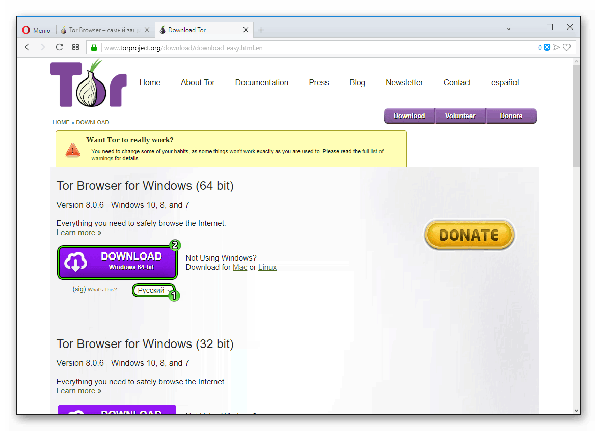This screenshot has height=431, width=597.
Task: Click the green padlock security badge
Action: [x=94, y=47]
